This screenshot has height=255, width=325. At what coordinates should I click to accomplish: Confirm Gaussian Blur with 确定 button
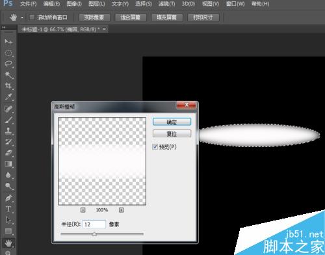tap(172, 122)
